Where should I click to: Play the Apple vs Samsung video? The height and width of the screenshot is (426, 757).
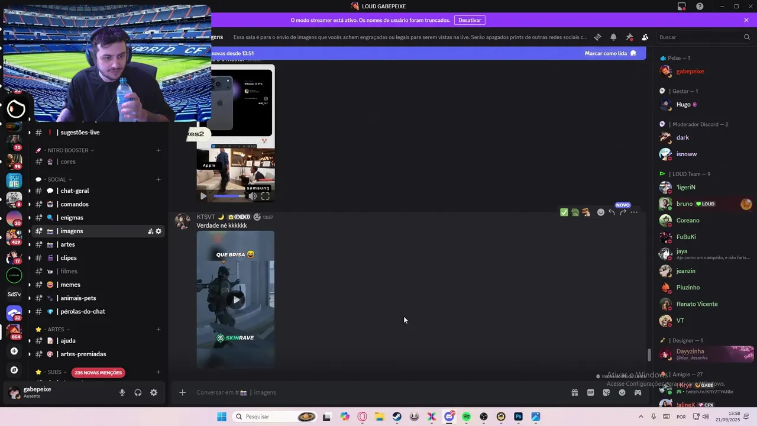(x=203, y=196)
